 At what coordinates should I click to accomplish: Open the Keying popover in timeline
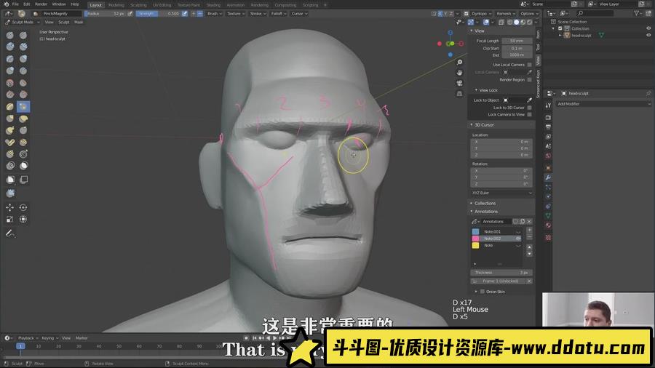49,338
